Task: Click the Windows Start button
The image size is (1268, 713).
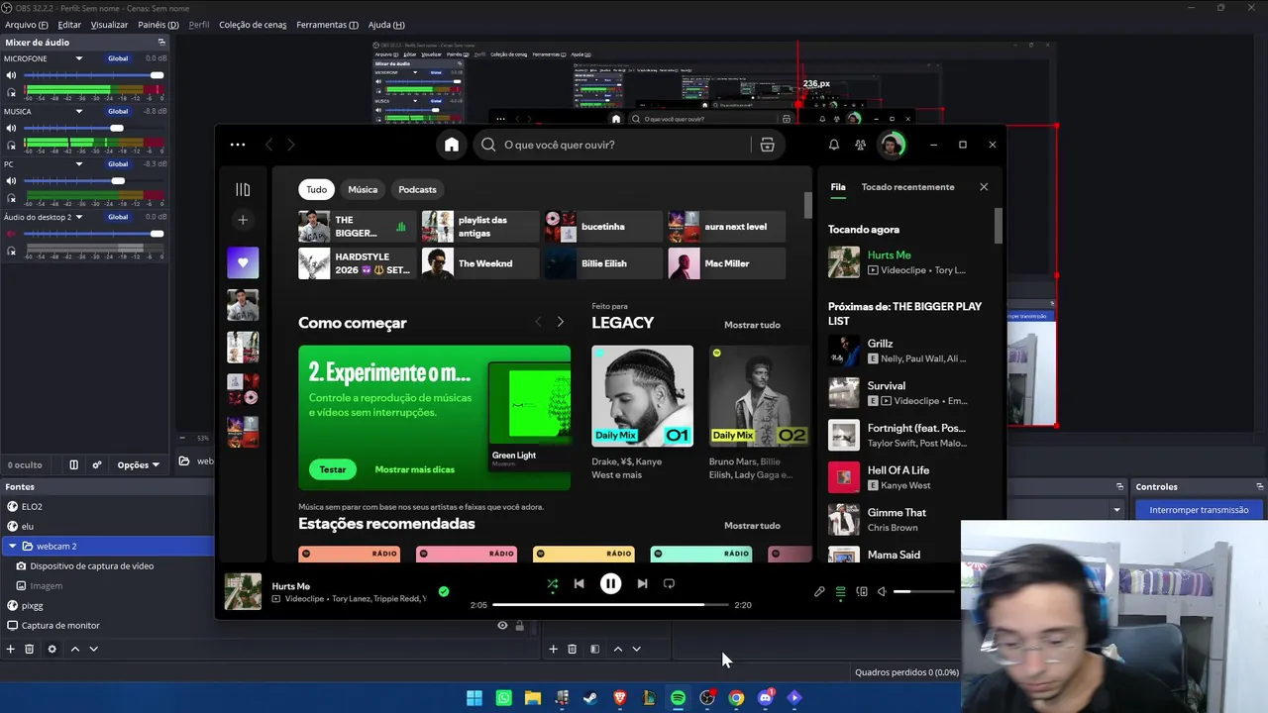Action: point(475,698)
